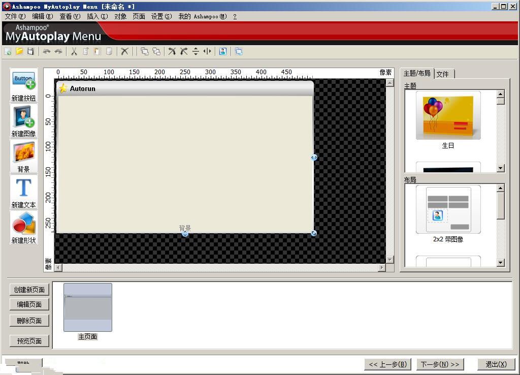Click the 编辑页面 button

tap(29, 304)
